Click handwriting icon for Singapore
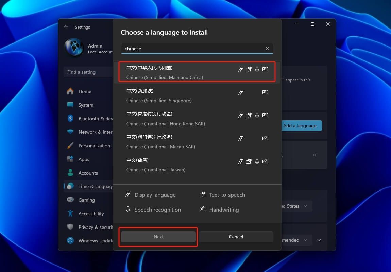391x272 pixels. click(x=265, y=92)
